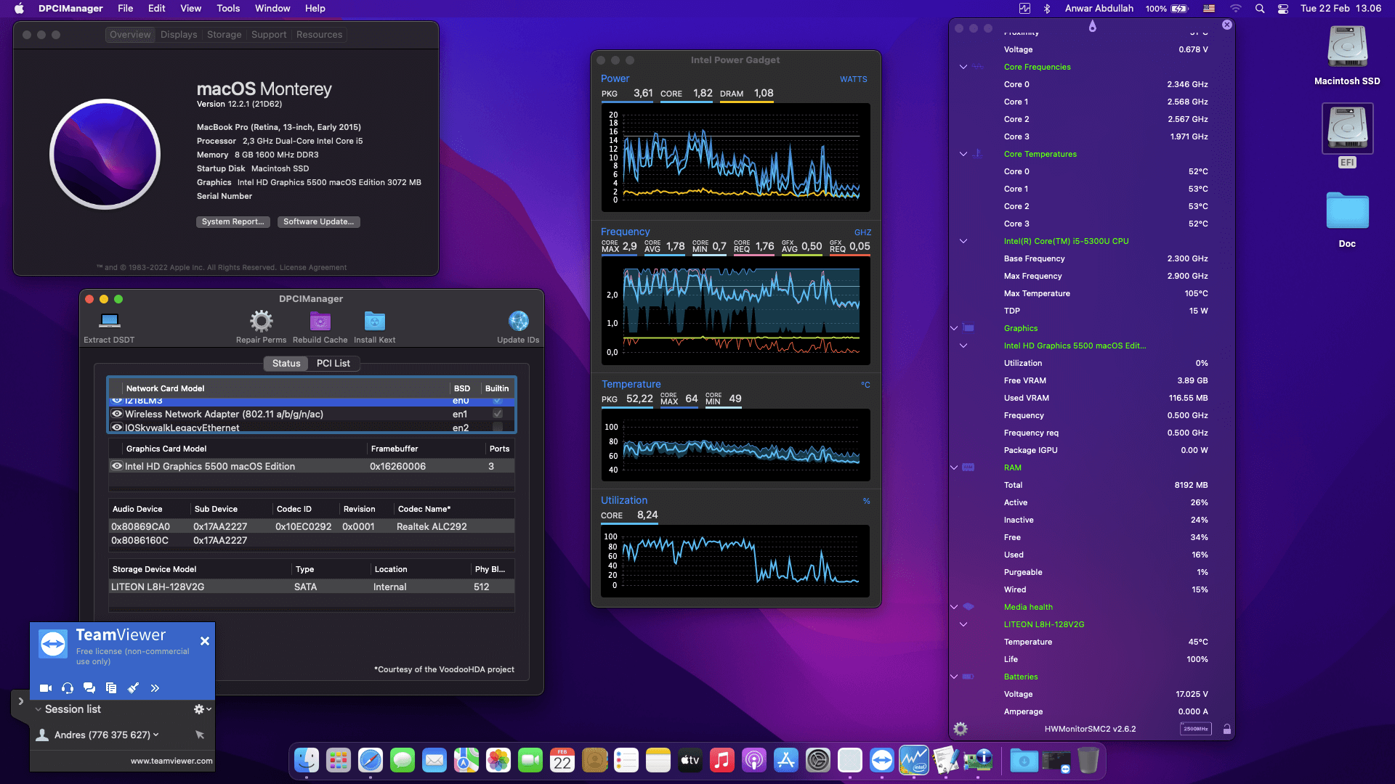Viewport: 1395px width, 784px height.
Task: Open TeamViewer from the Dock
Action: 882,761
